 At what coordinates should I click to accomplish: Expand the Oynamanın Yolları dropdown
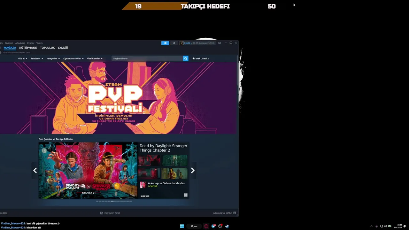coord(73,58)
